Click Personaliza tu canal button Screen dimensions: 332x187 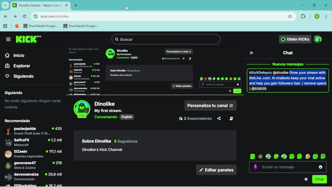[x=210, y=105]
